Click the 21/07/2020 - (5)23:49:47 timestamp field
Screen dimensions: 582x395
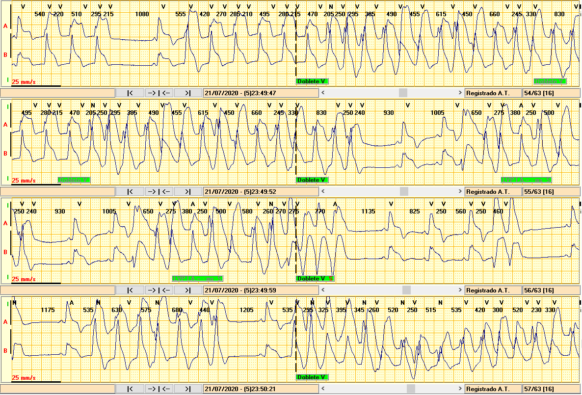click(260, 93)
